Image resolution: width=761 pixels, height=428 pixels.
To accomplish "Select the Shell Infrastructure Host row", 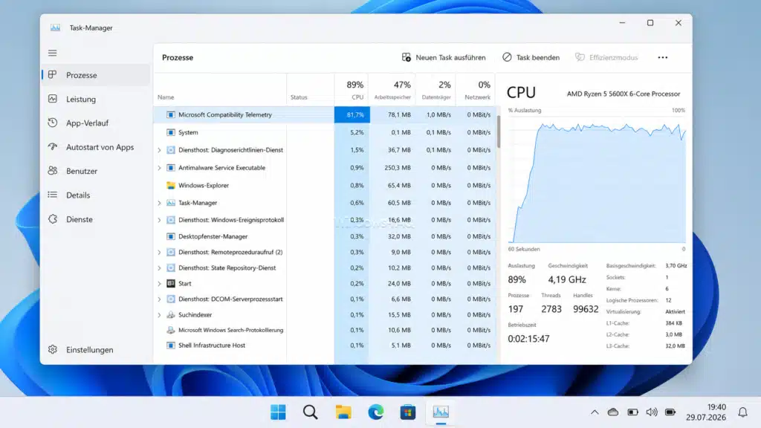I will click(324, 346).
